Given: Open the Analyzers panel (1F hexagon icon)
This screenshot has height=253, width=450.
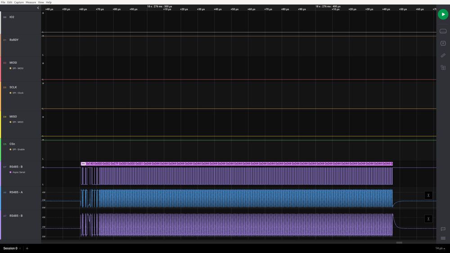Looking at the screenshot, I should tap(443, 43).
